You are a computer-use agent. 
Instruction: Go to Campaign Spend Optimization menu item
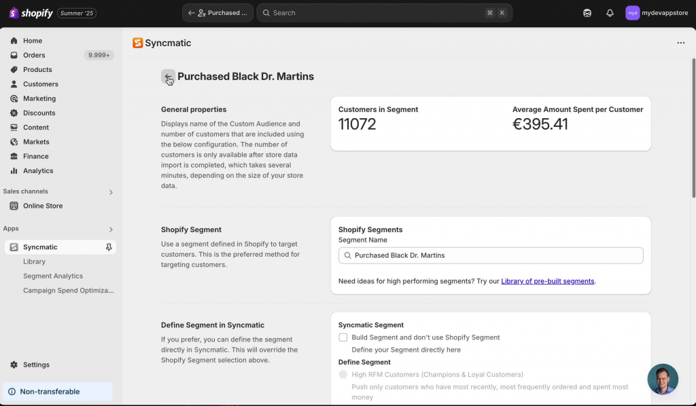coord(69,291)
